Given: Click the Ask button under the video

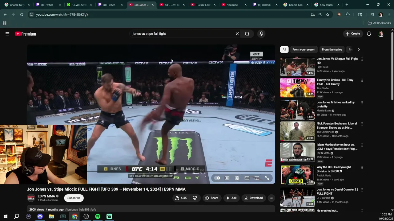Looking at the screenshot, I should tap(231, 198).
